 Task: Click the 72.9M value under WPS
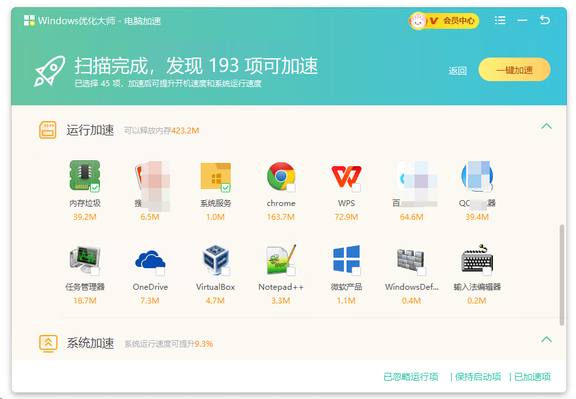pos(346,217)
